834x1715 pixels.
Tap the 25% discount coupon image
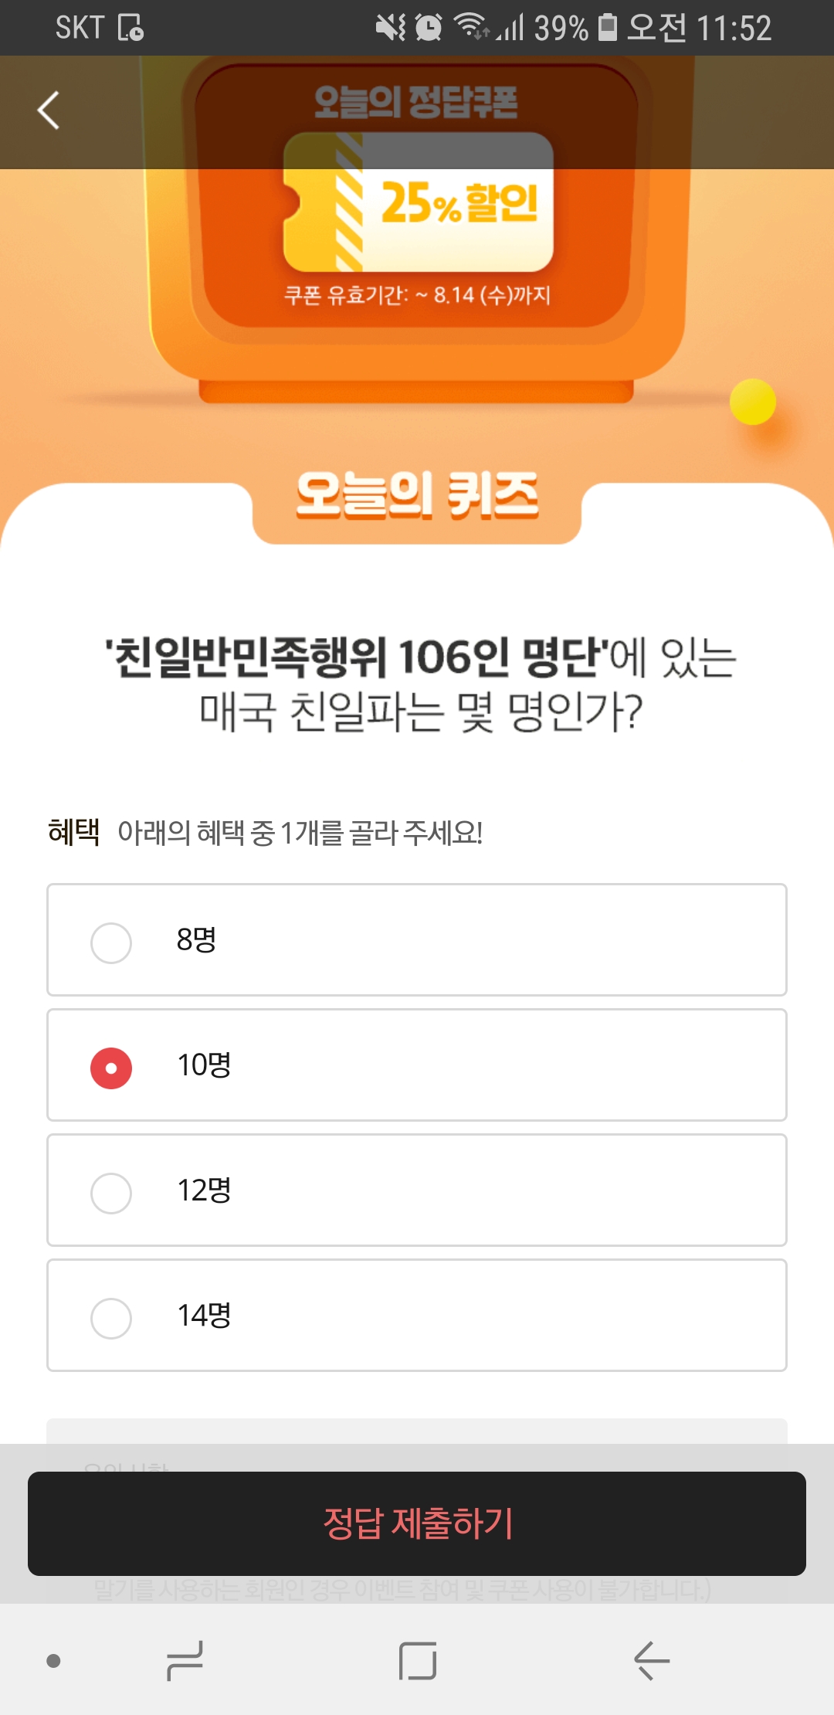(x=419, y=202)
